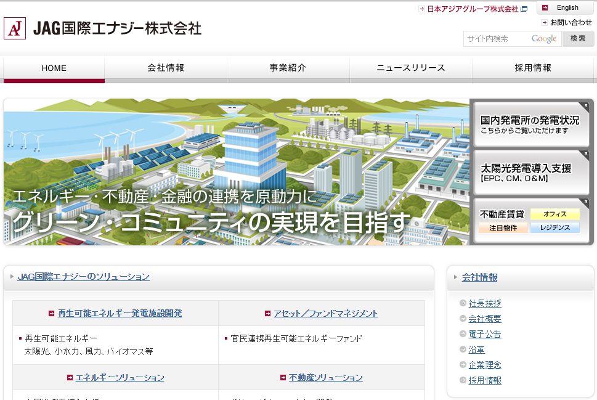
Task: Open the JAG国際エナジーのソリューション link
Action: 83,277
